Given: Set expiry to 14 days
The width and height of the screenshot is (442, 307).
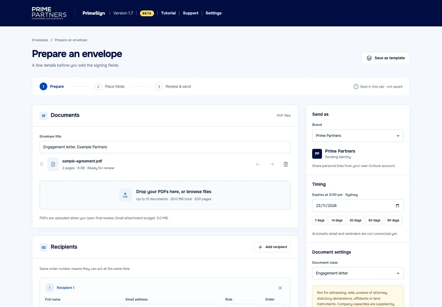Looking at the screenshot, I should point(337,220).
